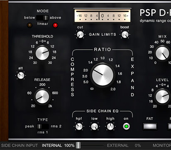
Task: Click the EXTERNAL label in bottom bar
Action: click(117, 145)
